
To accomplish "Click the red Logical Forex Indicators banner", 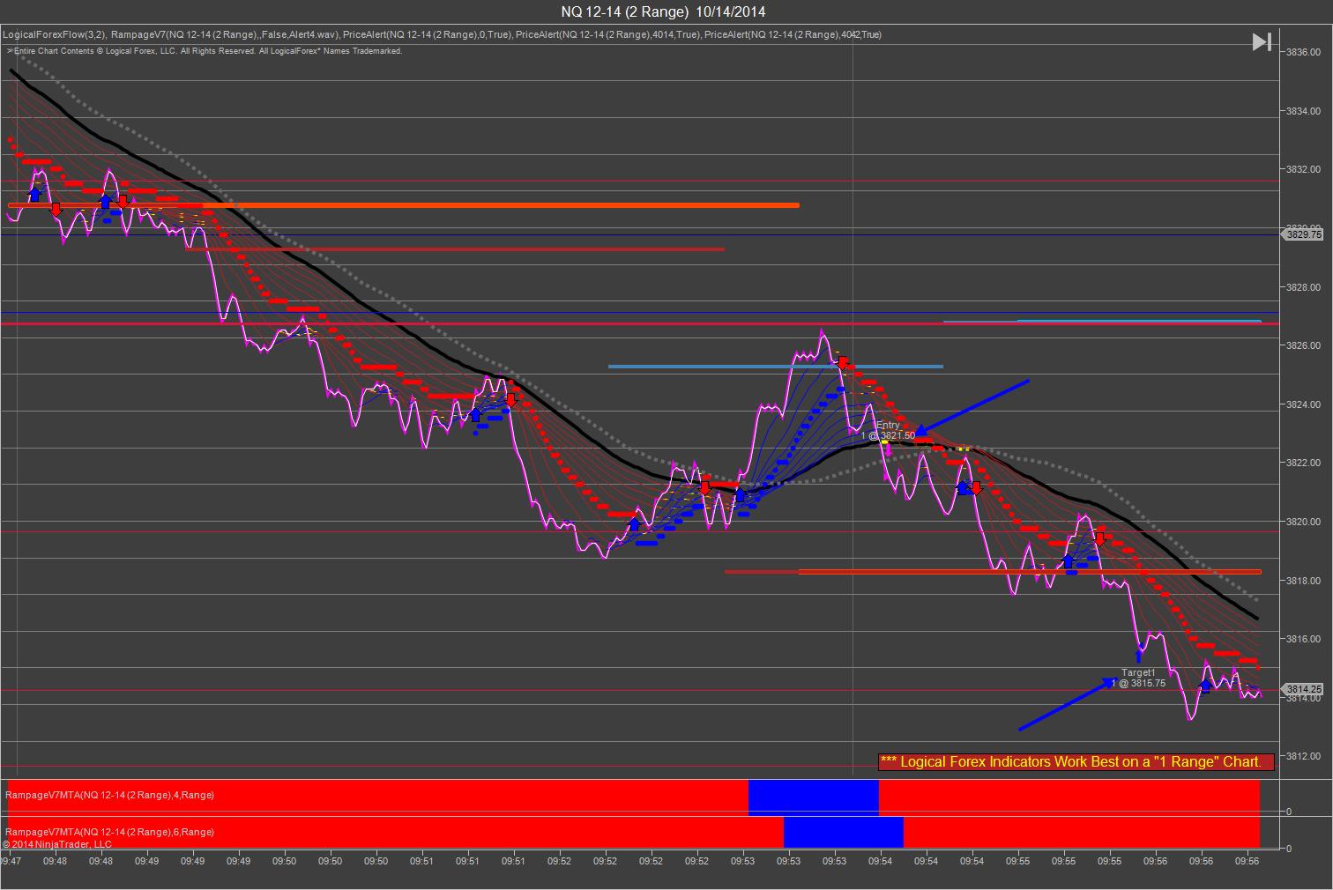I will (x=1076, y=761).
